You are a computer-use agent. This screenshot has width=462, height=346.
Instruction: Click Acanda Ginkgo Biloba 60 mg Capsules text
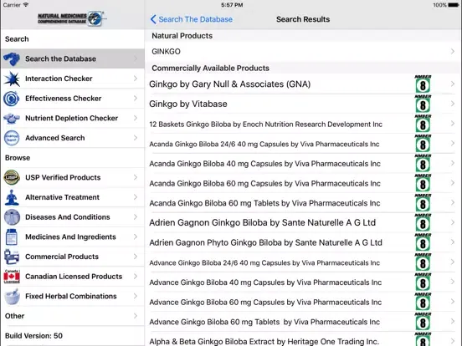[x=264, y=184]
